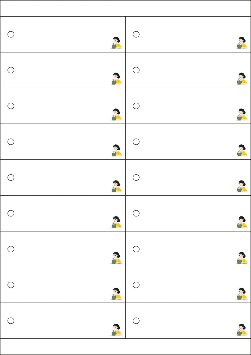Viewport: 251px width, 355px height.
Task: Click girl icon in second row, right column
Action: click(242, 79)
